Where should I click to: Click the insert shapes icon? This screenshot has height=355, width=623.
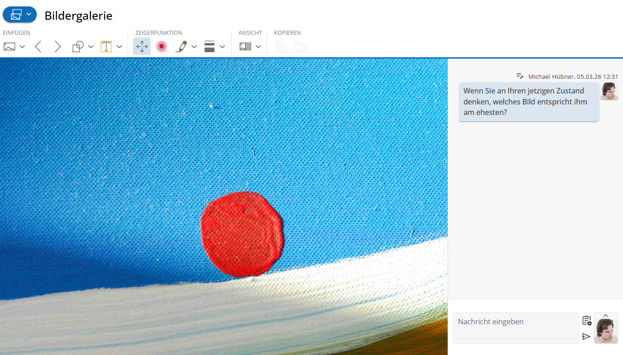[x=78, y=46]
